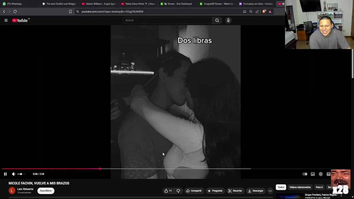Open the YouTube hamburger guide menu
Viewport: 354px width, 199px height.
(6, 20)
